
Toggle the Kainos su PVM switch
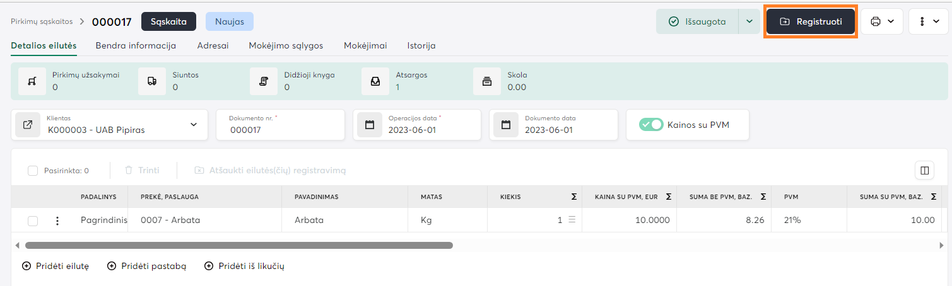pyautogui.click(x=652, y=125)
